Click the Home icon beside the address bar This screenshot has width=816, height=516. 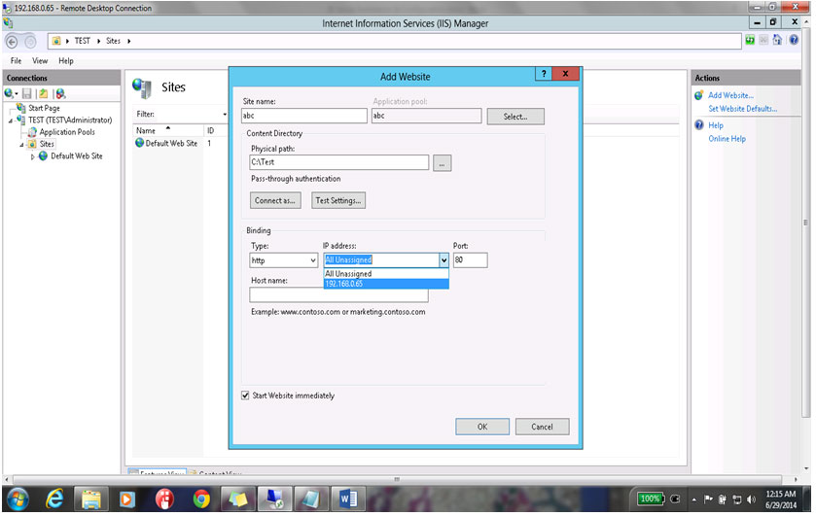(x=777, y=40)
